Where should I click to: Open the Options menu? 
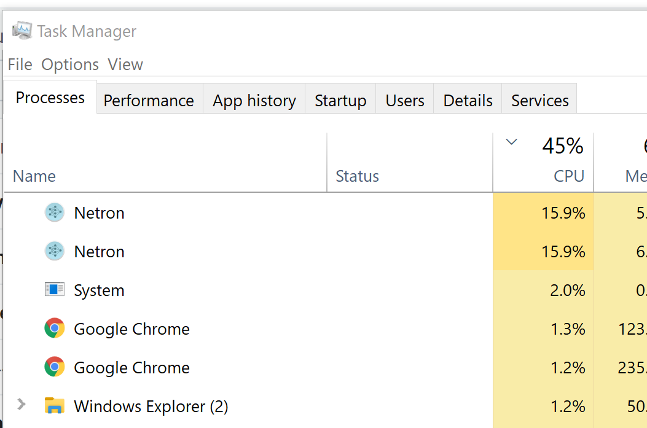[69, 64]
